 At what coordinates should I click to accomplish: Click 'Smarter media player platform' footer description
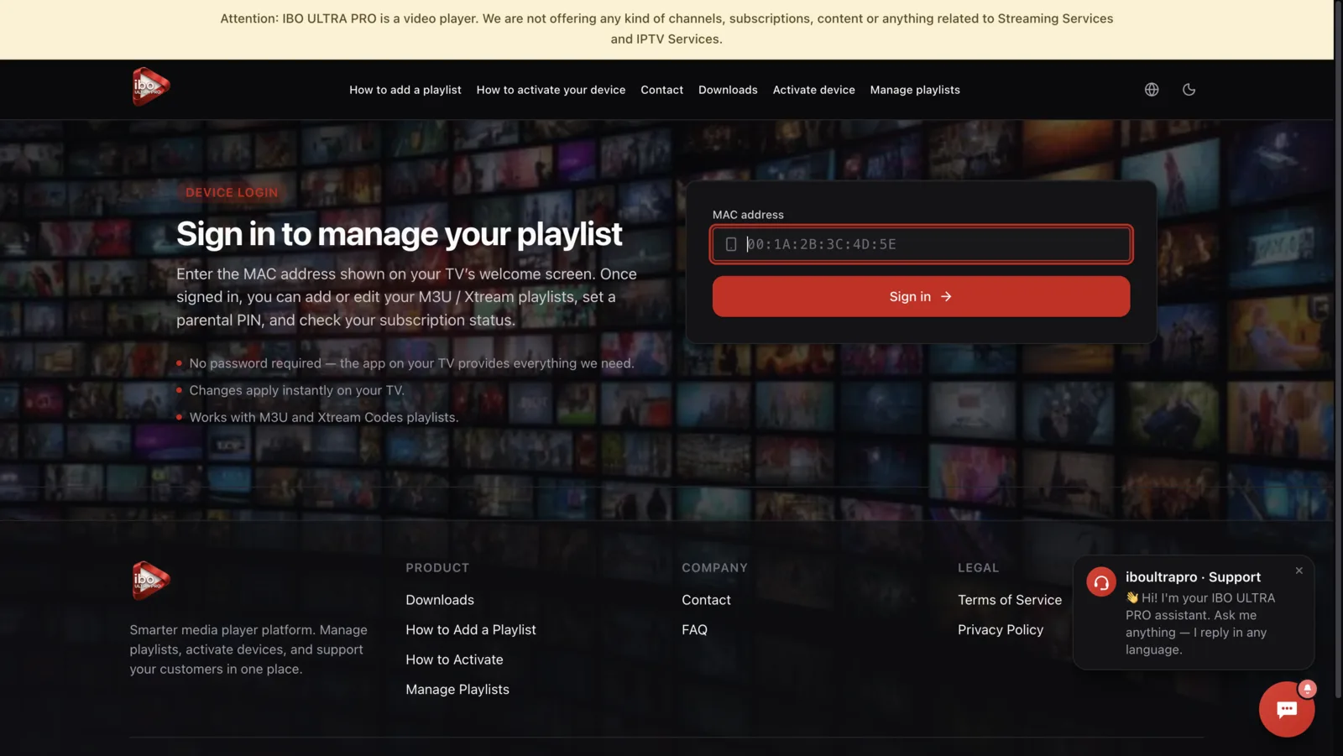(x=248, y=649)
